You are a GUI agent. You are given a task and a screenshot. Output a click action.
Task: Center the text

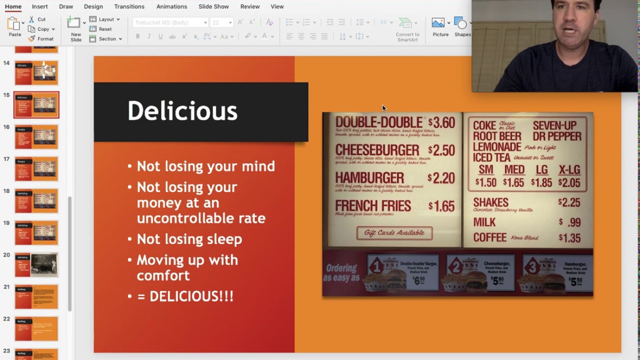[x=301, y=36]
